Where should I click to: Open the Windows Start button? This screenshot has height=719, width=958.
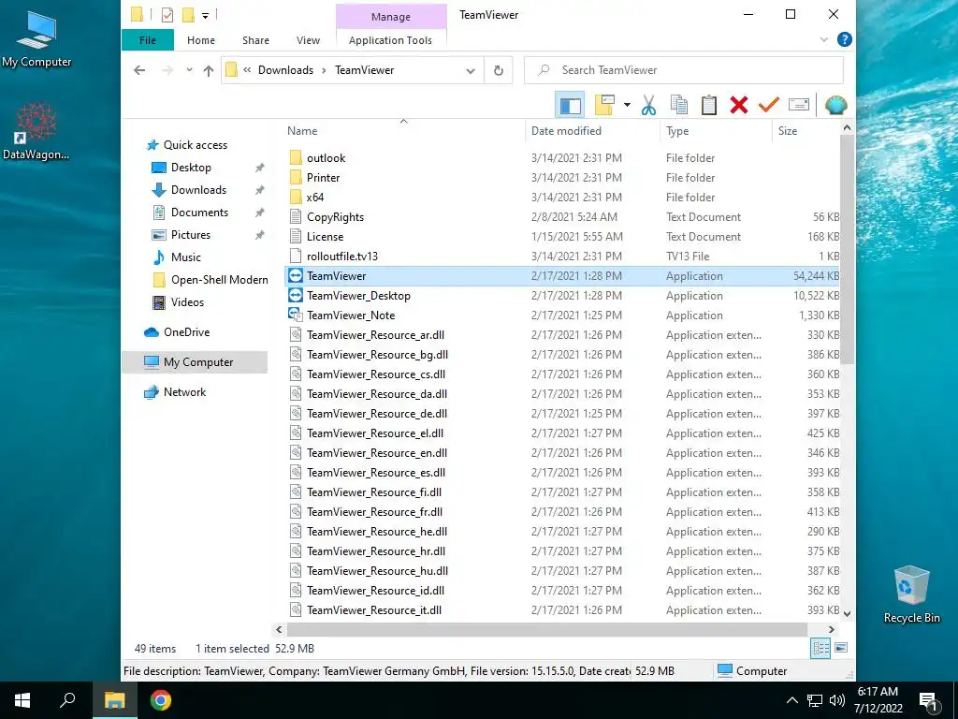(22, 700)
